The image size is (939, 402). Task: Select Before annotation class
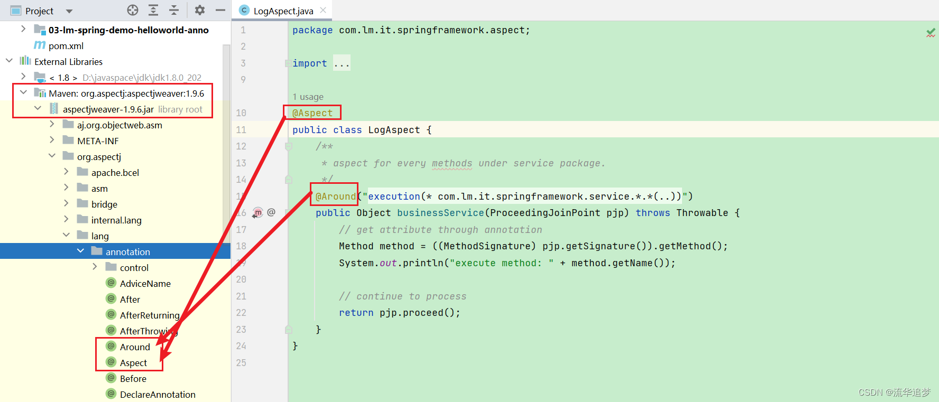[133, 379]
